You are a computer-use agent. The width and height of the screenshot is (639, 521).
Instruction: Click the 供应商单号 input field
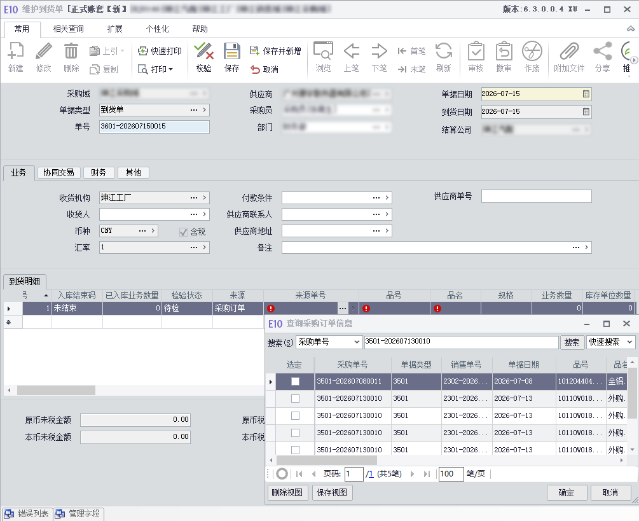tap(536, 196)
